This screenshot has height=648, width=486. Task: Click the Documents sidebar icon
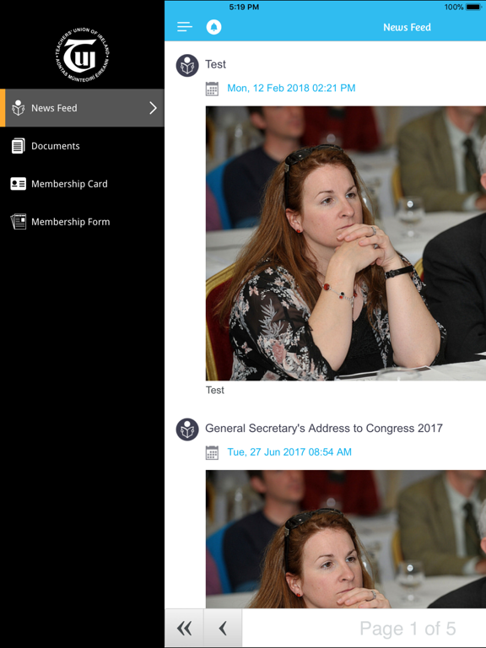tap(19, 146)
